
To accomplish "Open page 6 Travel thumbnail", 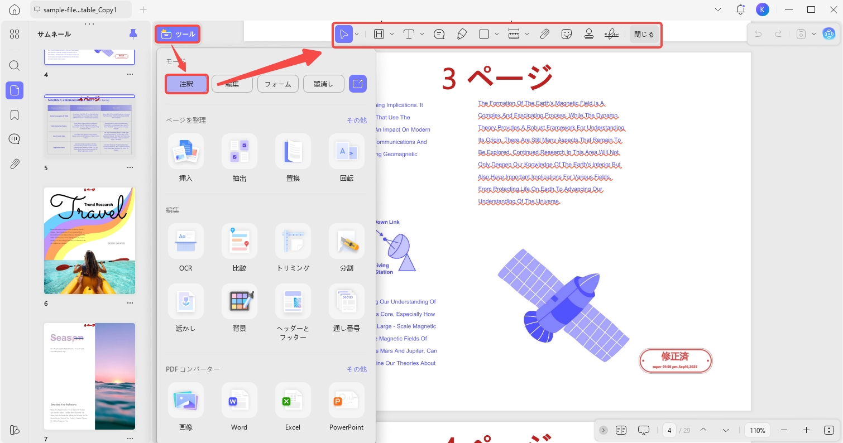I will (89, 240).
